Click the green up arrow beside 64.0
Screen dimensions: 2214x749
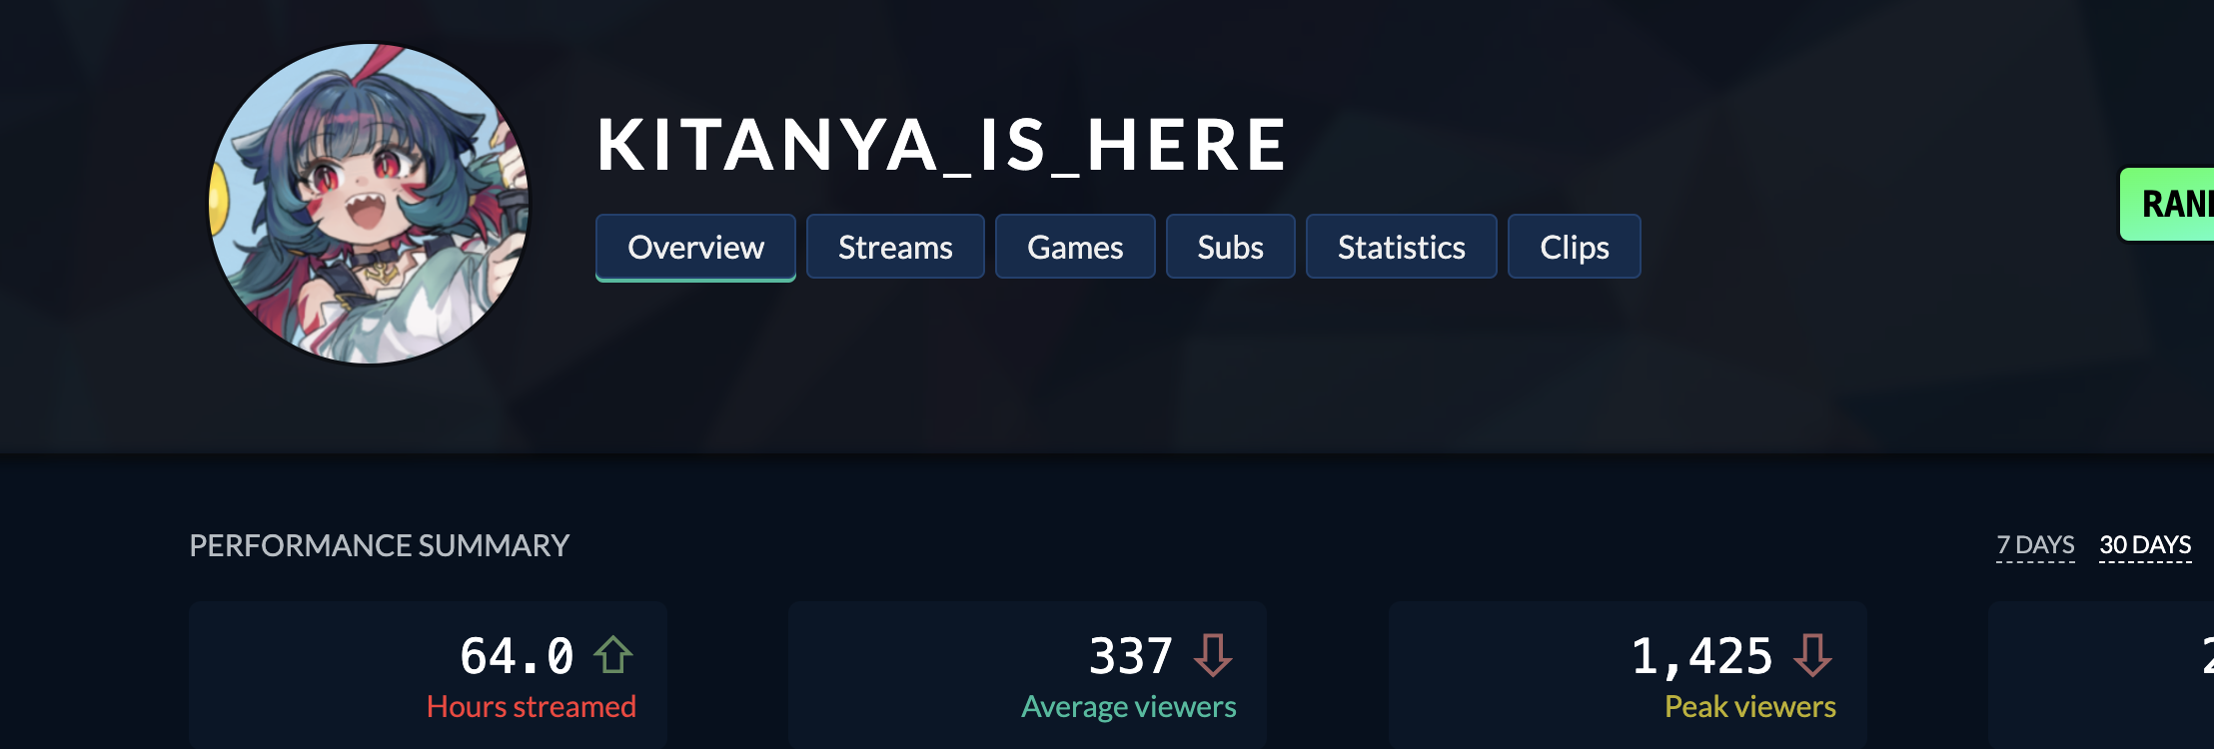612,656
